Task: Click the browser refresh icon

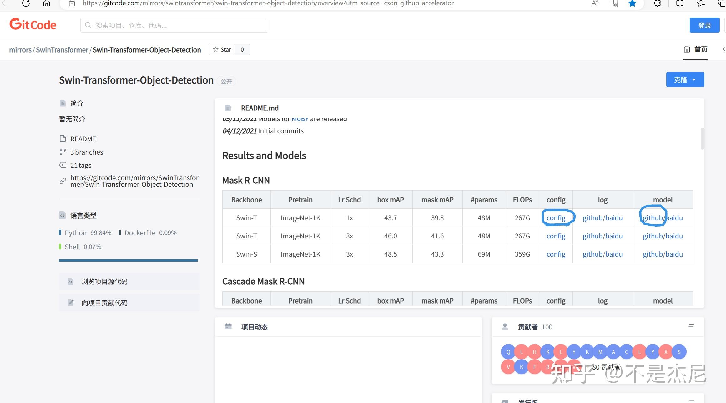Action: coord(26,3)
